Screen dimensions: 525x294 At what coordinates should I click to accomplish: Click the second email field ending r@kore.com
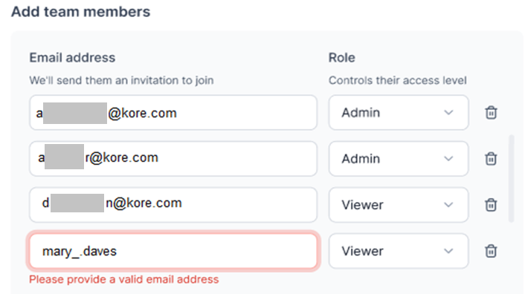173,158
